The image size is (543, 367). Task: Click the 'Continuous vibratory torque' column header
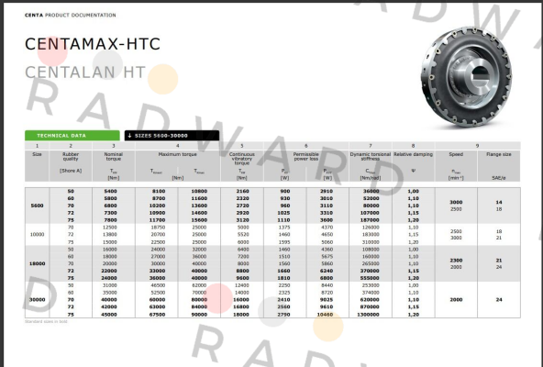(242, 159)
